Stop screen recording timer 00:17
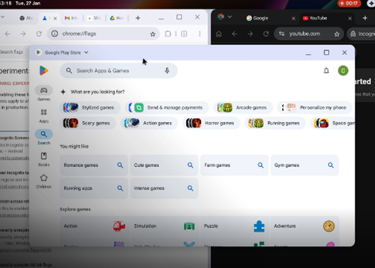The height and width of the screenshot is (268, 375). 349,3
